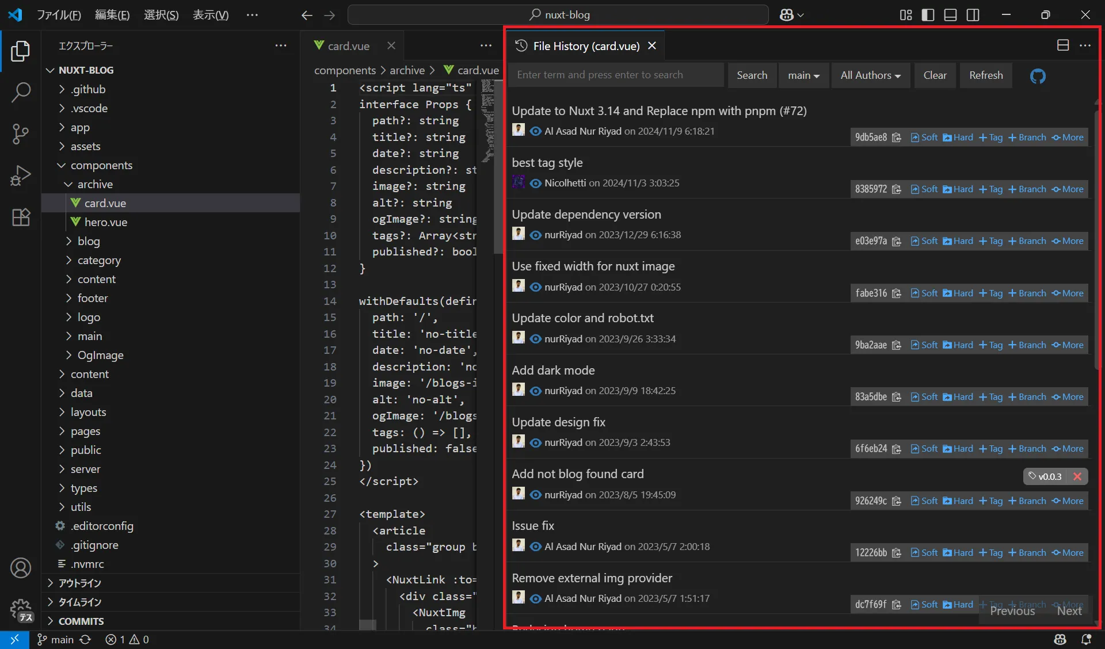This screenshot has width=1105, height=649.
Task: Focus the File History search term field
Action: pos(616,75)
